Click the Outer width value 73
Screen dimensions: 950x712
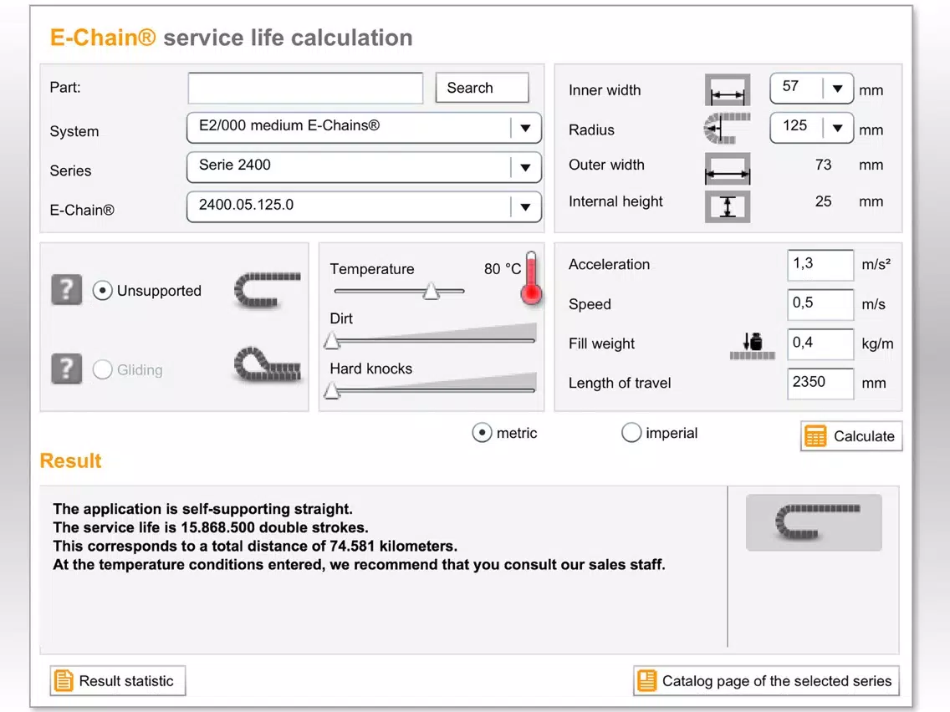point(823,165)
